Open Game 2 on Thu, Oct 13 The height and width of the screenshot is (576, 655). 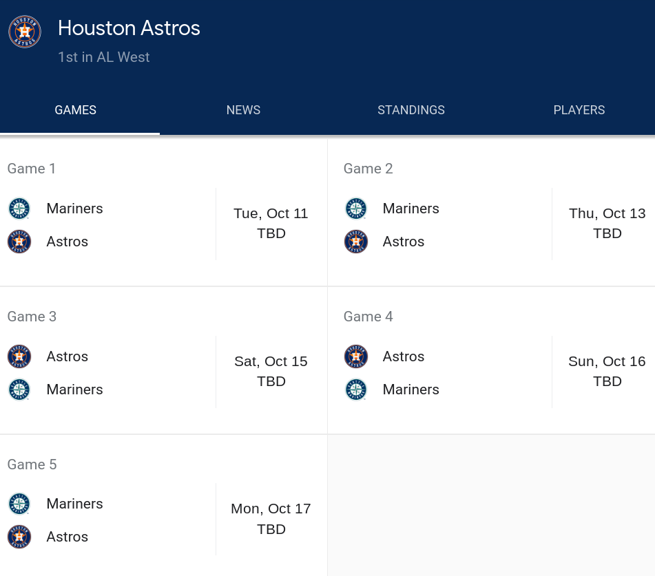pyautogui.click(x=607, y=224)
